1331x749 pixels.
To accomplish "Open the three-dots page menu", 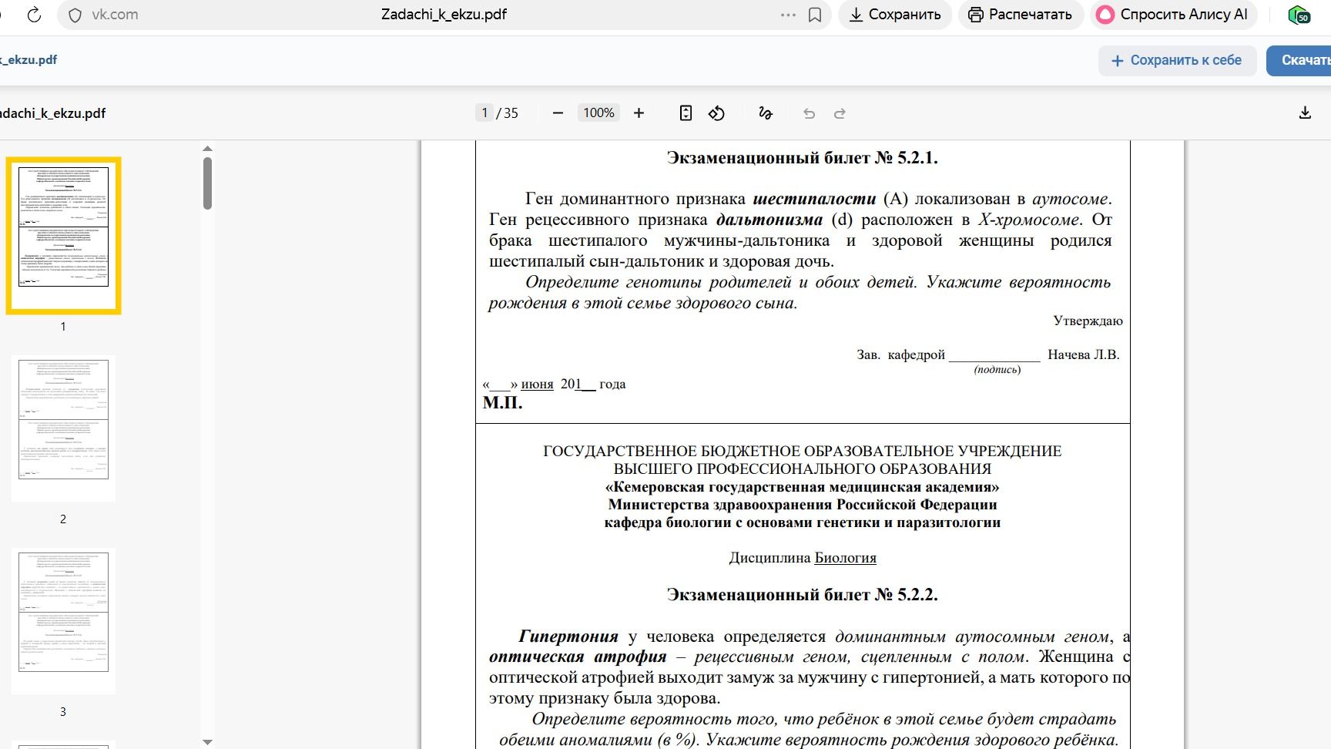I will (788, 15).
